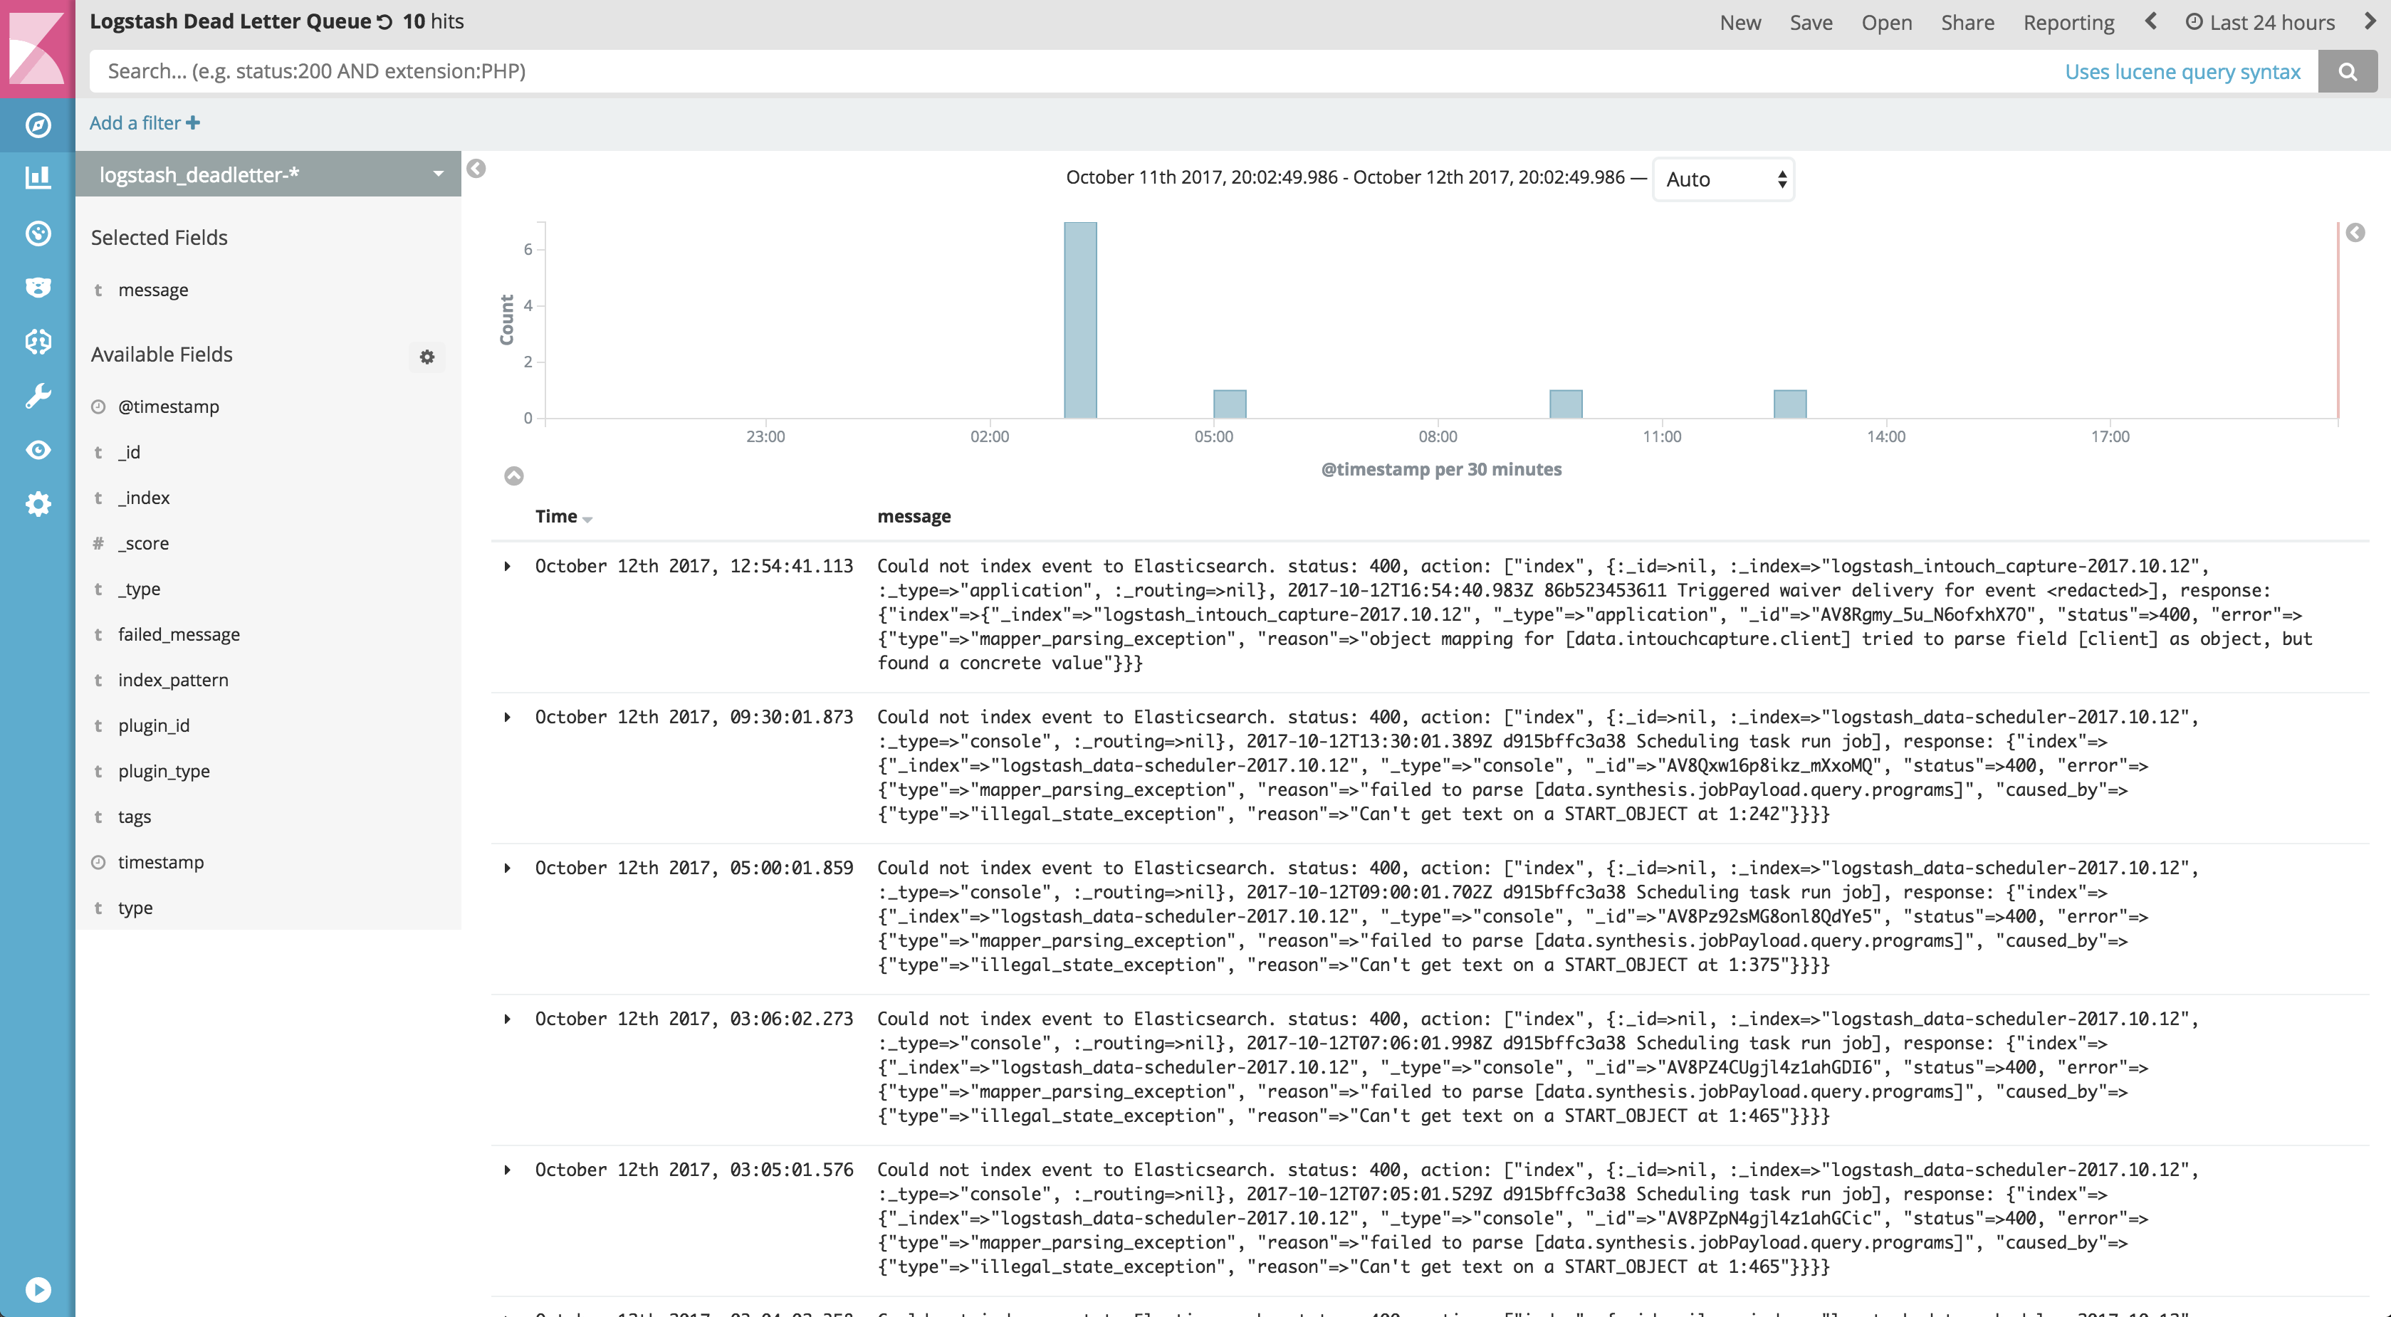The width and height of the screenshot is (2391, 1317).
Task: Click Open in the top menu
Action: coord(1887,22)
